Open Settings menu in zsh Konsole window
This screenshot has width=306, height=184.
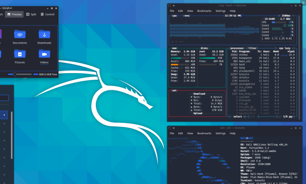click(x=221, y=133)
